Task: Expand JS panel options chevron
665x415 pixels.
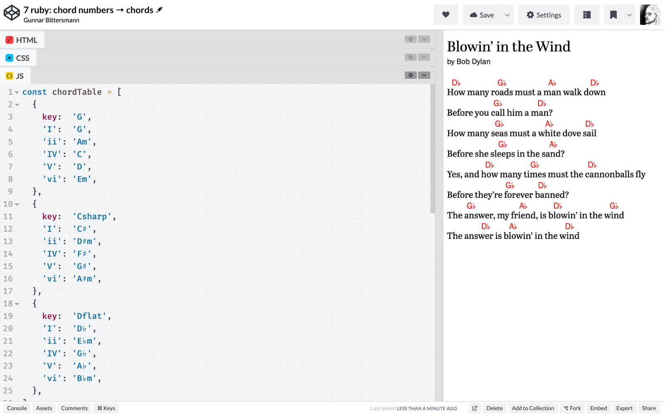Action: click(x=424, y=75)
